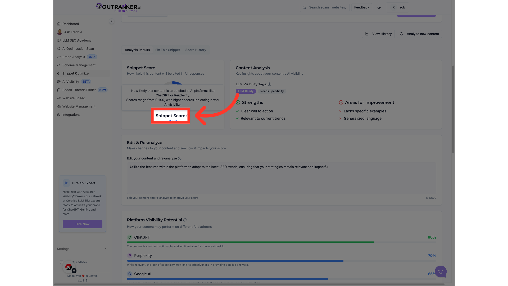The height and width of the screenshot is (286, 508).
Task: Toggle dark mode moon icon
Action: 379,7
